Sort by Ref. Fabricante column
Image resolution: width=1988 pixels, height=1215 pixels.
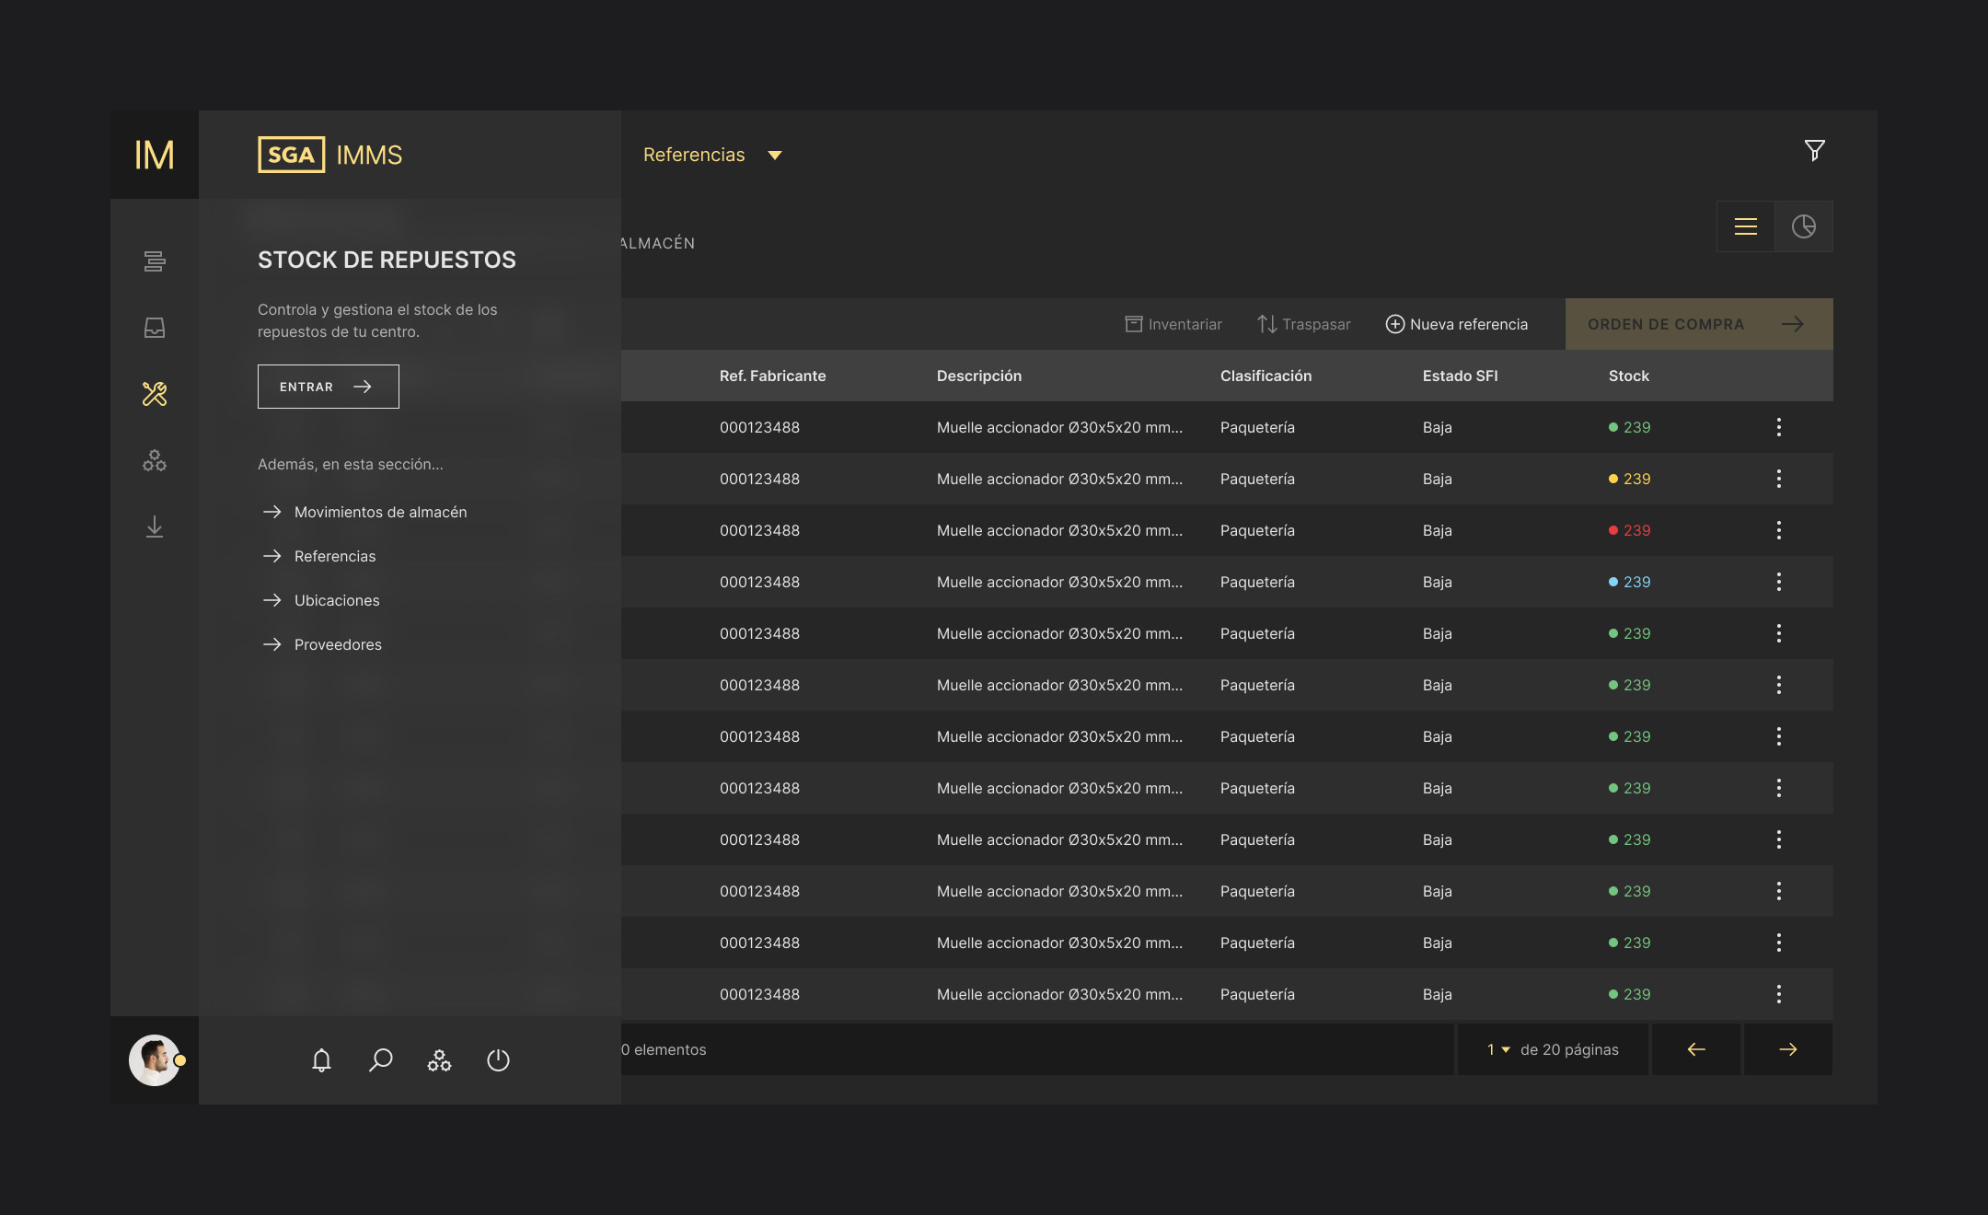click(772, 376)
